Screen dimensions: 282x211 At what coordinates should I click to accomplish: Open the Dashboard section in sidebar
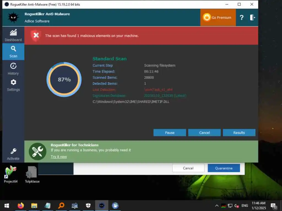tap(13, 35)
